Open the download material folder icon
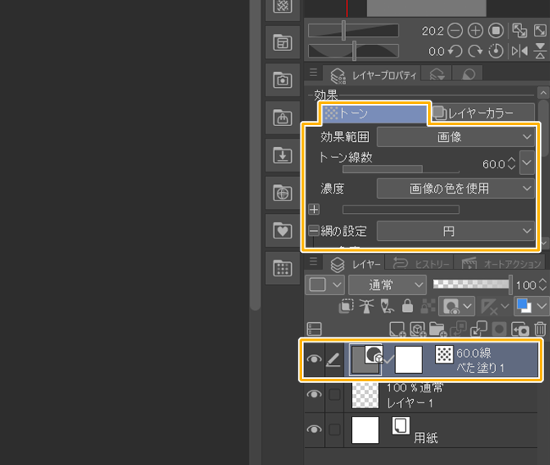 [x=283, y=156]
